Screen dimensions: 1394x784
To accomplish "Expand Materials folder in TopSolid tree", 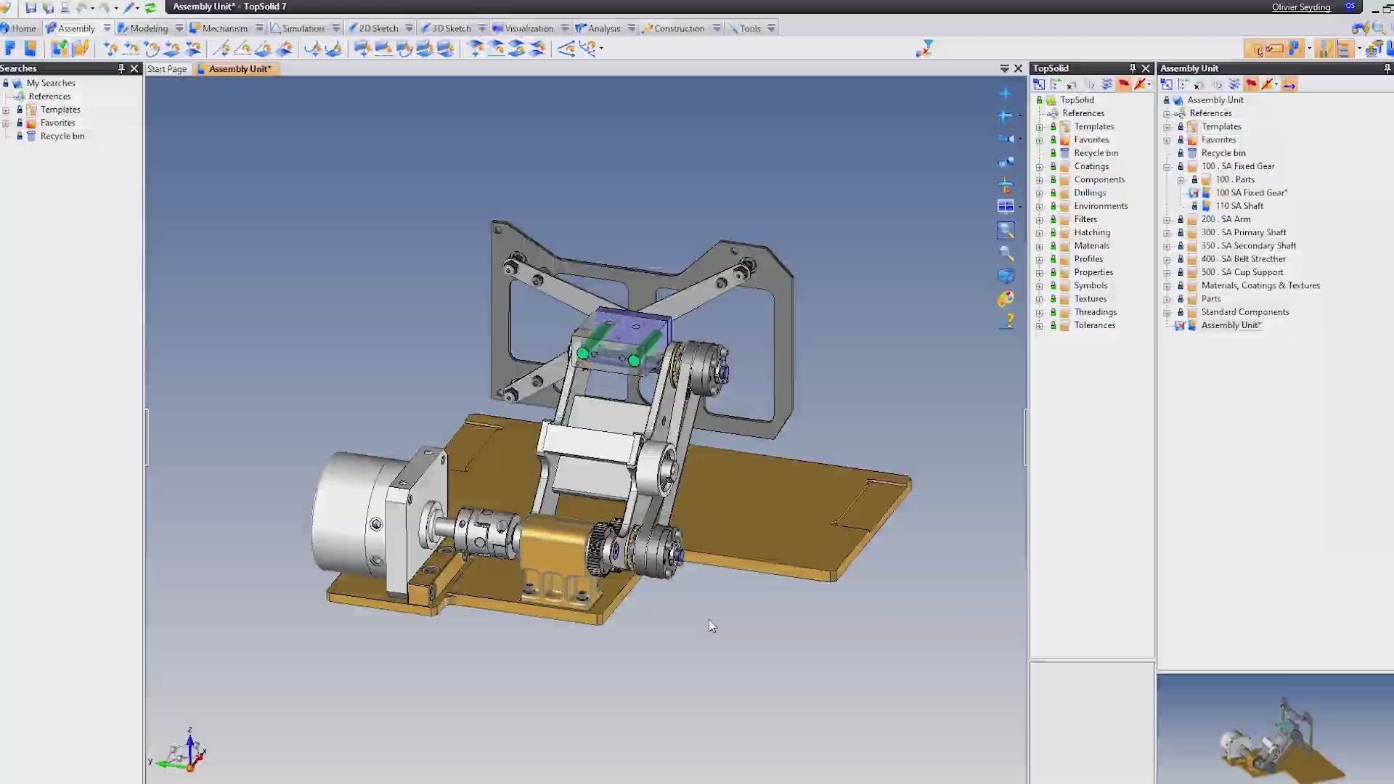I will click(x=1040, y=246).
